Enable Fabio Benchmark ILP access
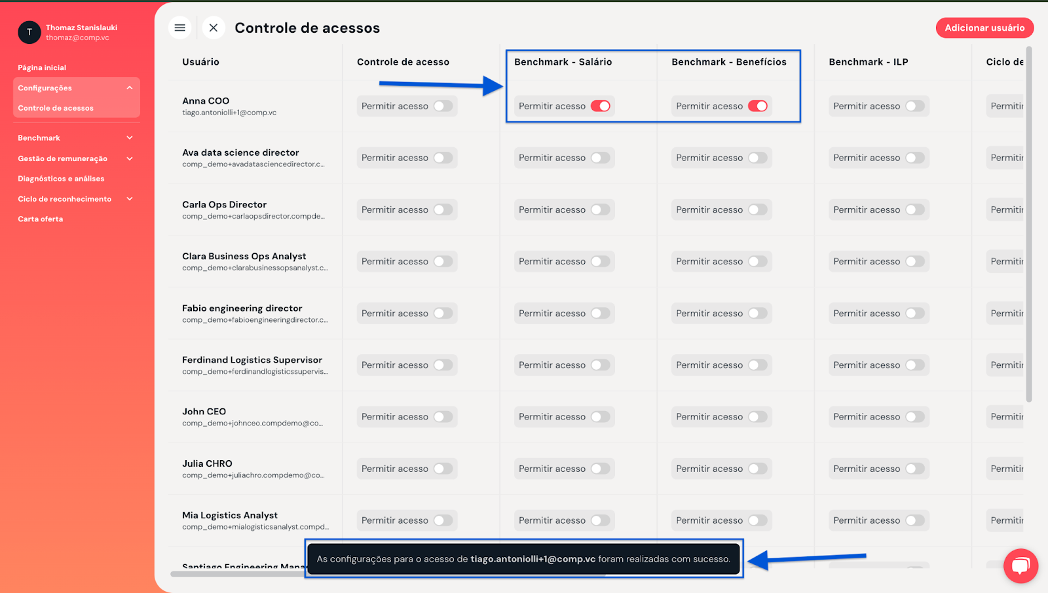The image size is (1048, 593). pyautogui.click(x=915, y=314)
